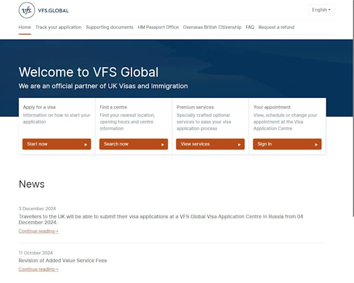This screenshot has height=283, width=354.
Task: Continue reading the 3 December 2024 news
Action: [39, 231]
